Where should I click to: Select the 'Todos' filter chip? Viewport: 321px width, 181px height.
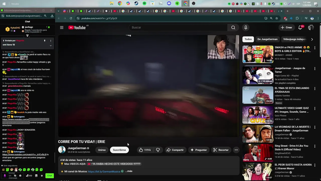[x=248, y=39]
